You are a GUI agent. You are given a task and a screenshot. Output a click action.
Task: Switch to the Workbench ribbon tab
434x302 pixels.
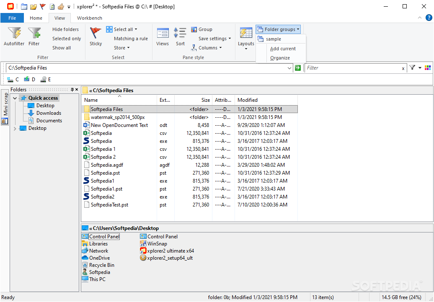[x=89, y=18]
